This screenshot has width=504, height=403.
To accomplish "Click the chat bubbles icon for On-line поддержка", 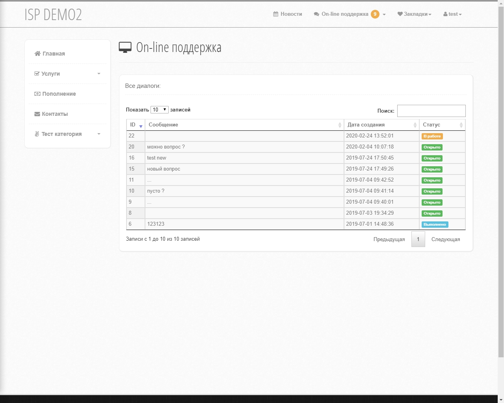I will [x=316, y=14].
